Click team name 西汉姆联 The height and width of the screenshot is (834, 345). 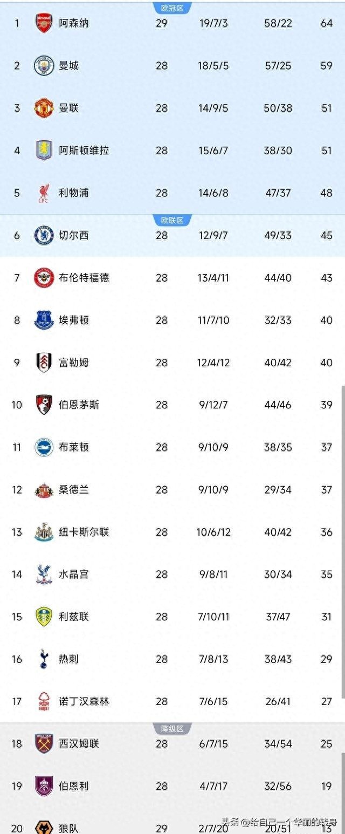tap(79, 744)
